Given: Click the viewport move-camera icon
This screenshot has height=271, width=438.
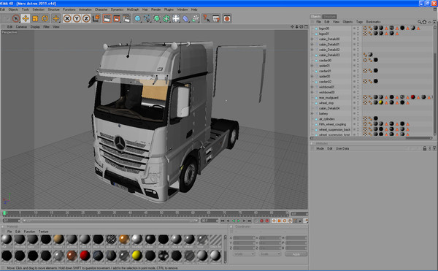Looking at the screenshot, I should pyautogui.click(x=292, y=27).
